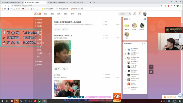The width and height of the screenshot is (183, 103).
Task: Open the HLTV.org bookmark
Action: click(14, 9)
